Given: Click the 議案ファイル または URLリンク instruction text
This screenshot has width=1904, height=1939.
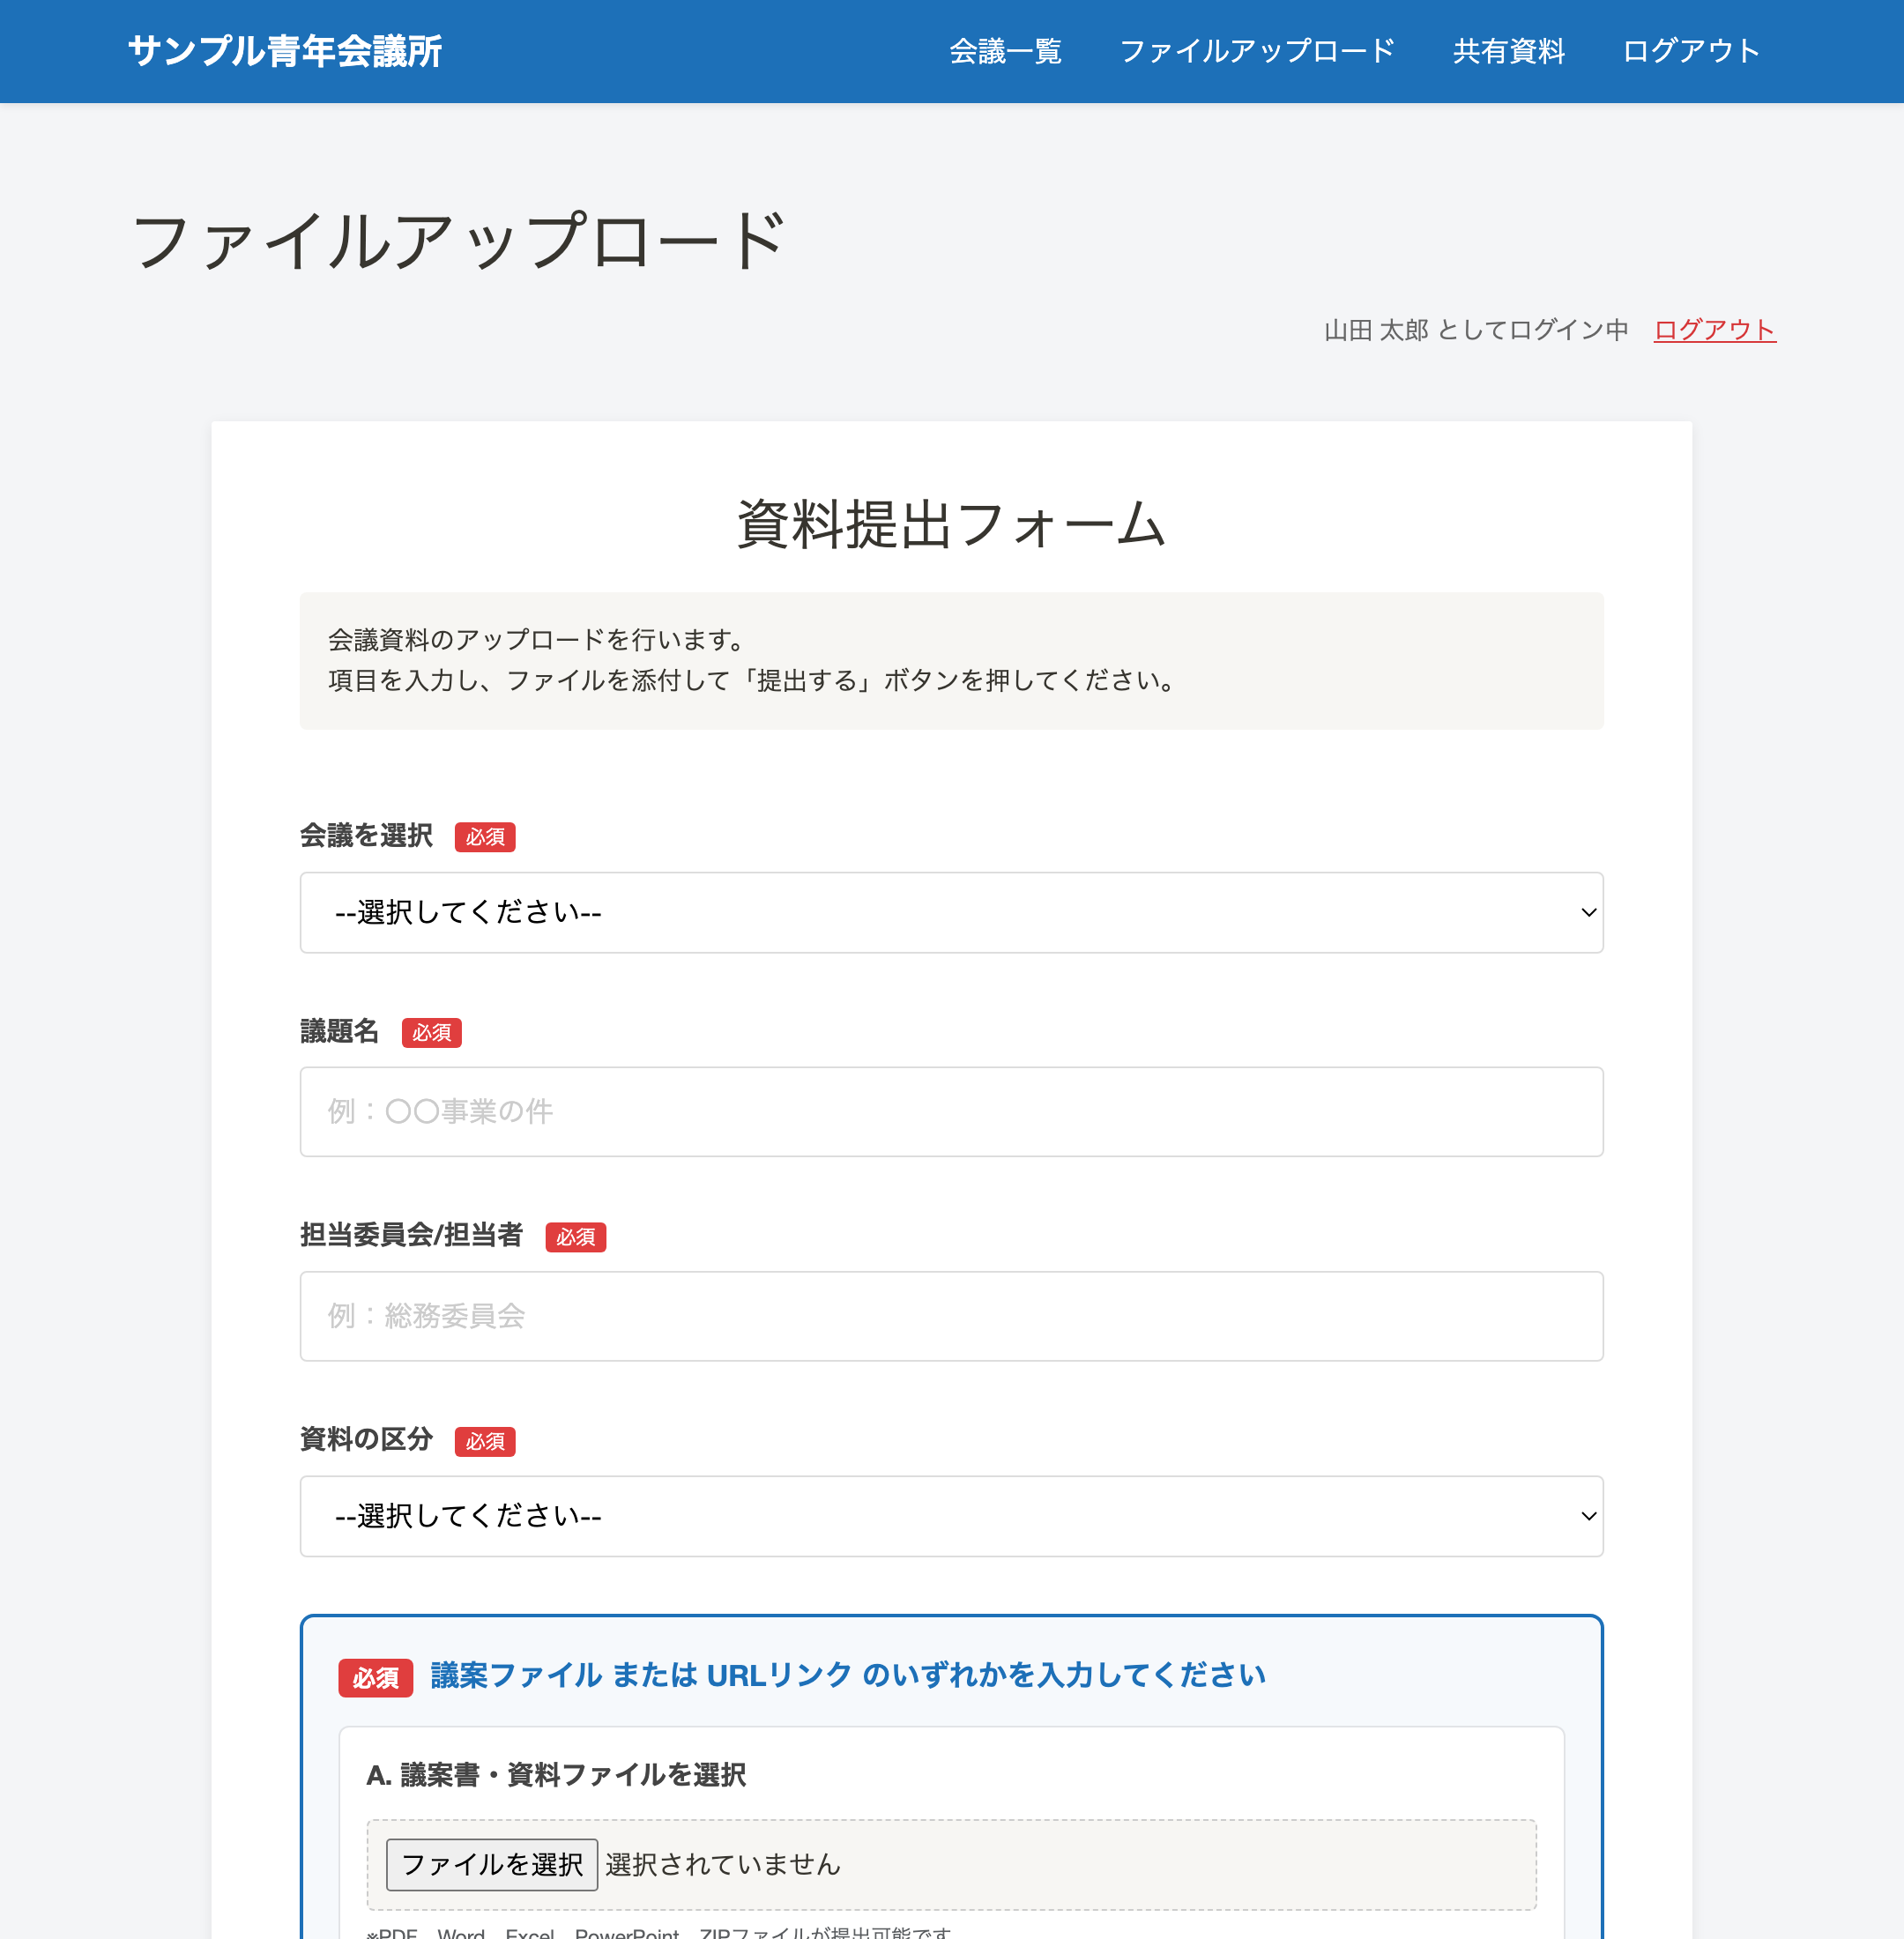Looking at the screenshot, I should pos(848,1675).
